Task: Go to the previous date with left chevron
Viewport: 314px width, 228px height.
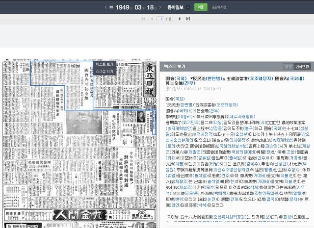Action: (106, 7)
